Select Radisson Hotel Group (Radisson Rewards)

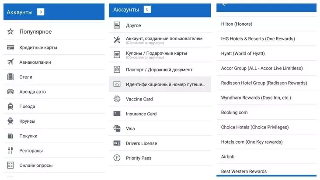point(267,83)
